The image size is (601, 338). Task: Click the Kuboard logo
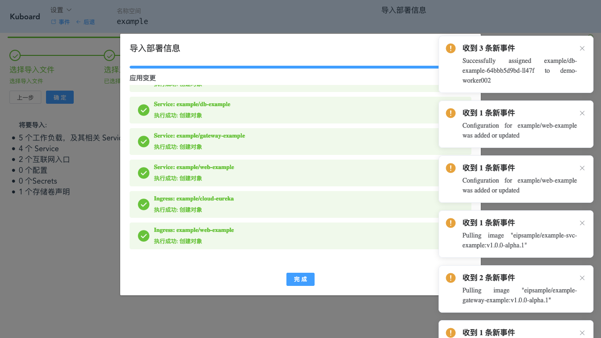coord(24,16)
